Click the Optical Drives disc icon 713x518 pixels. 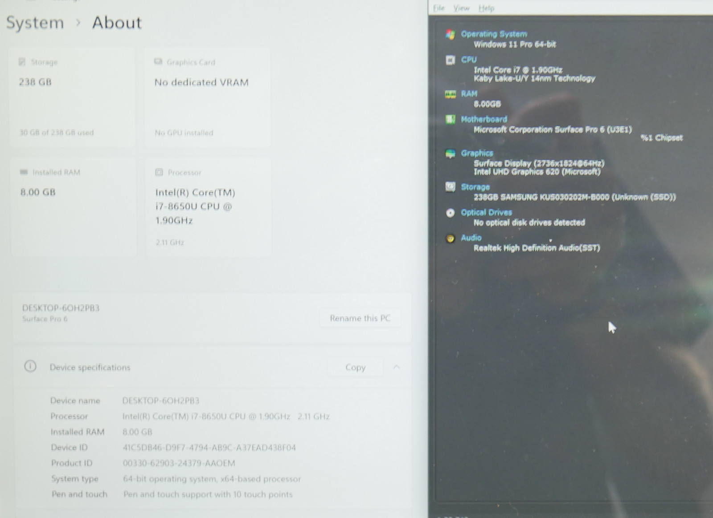tap(451, 213)
